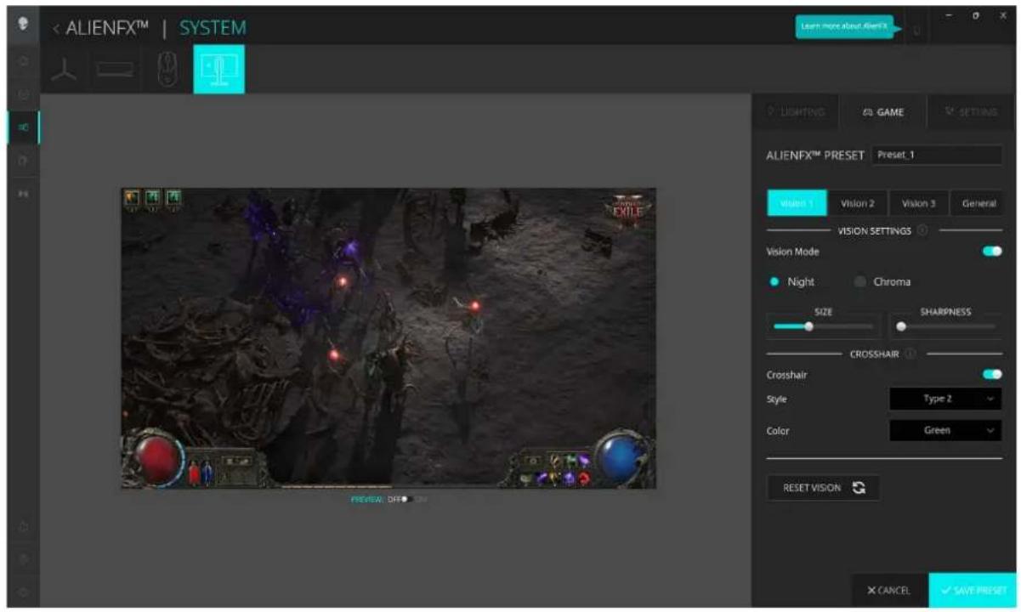Switch to the GAME tab

point(882,112)
